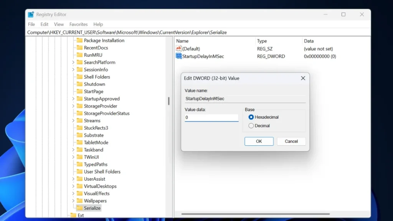393x221 pixels.
Task: Maximize the Registry Editor window
Action: (343, 15)
